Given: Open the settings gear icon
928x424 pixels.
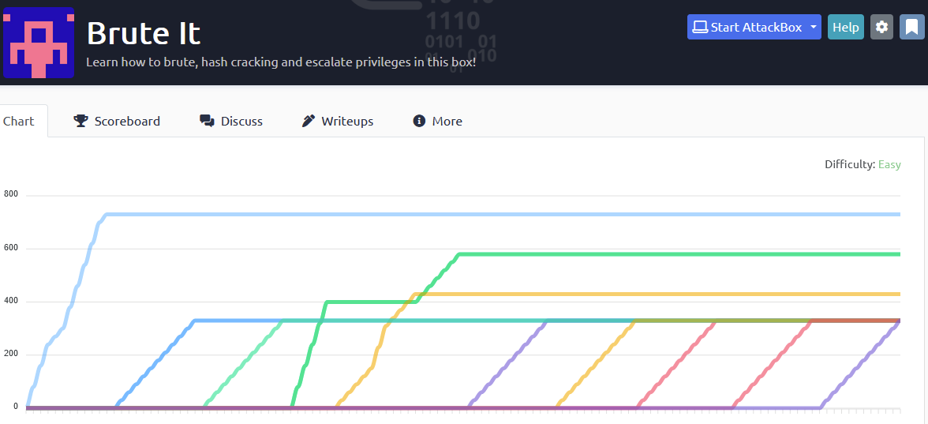Looking at the screenshot, I should tap(882, 27).
